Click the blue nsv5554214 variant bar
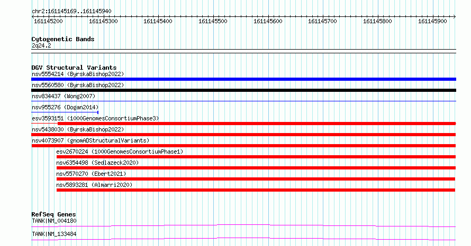The height and width of the screenshot is (246, 471). [x=243, y=79]
